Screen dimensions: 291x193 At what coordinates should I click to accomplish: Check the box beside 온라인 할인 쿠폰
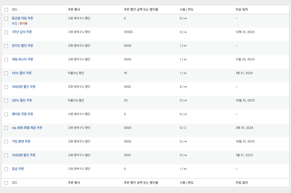pos(6,46)
